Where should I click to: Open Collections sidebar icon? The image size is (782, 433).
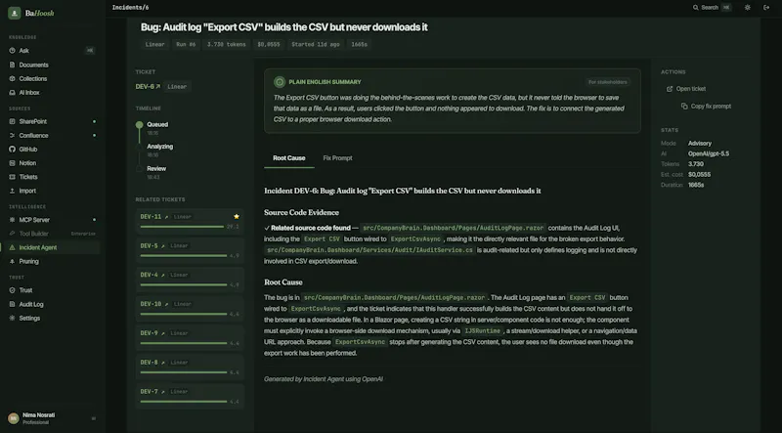[x=13, y=79]
